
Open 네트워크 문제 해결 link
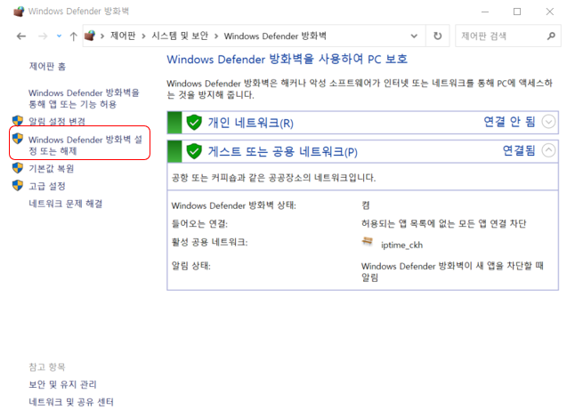66,204
